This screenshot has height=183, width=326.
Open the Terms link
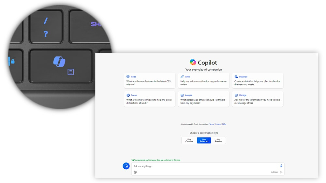coord(212,124)
